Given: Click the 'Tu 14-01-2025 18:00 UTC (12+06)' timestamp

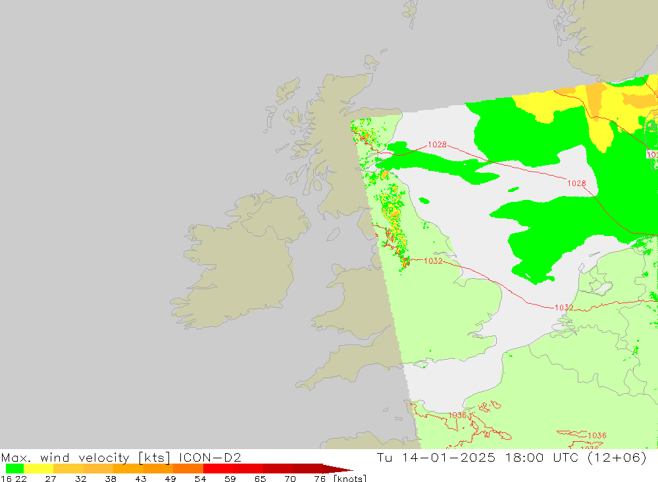Looking at the screenshot, I should 512,457.
